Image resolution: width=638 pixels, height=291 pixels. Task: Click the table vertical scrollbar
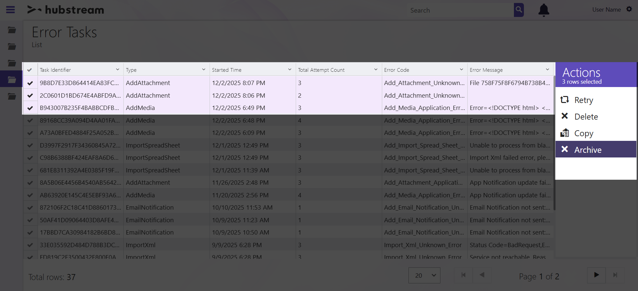click(x=554, y=143)
